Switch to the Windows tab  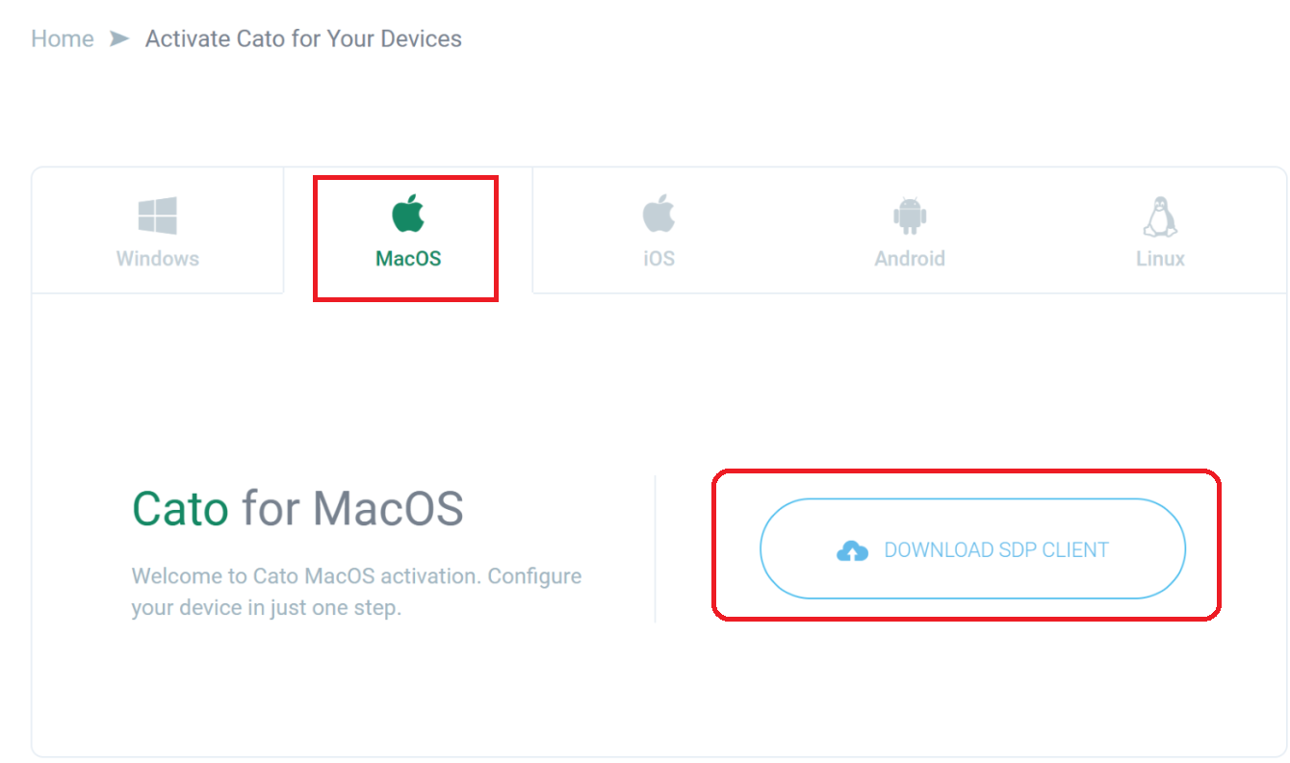157,231
